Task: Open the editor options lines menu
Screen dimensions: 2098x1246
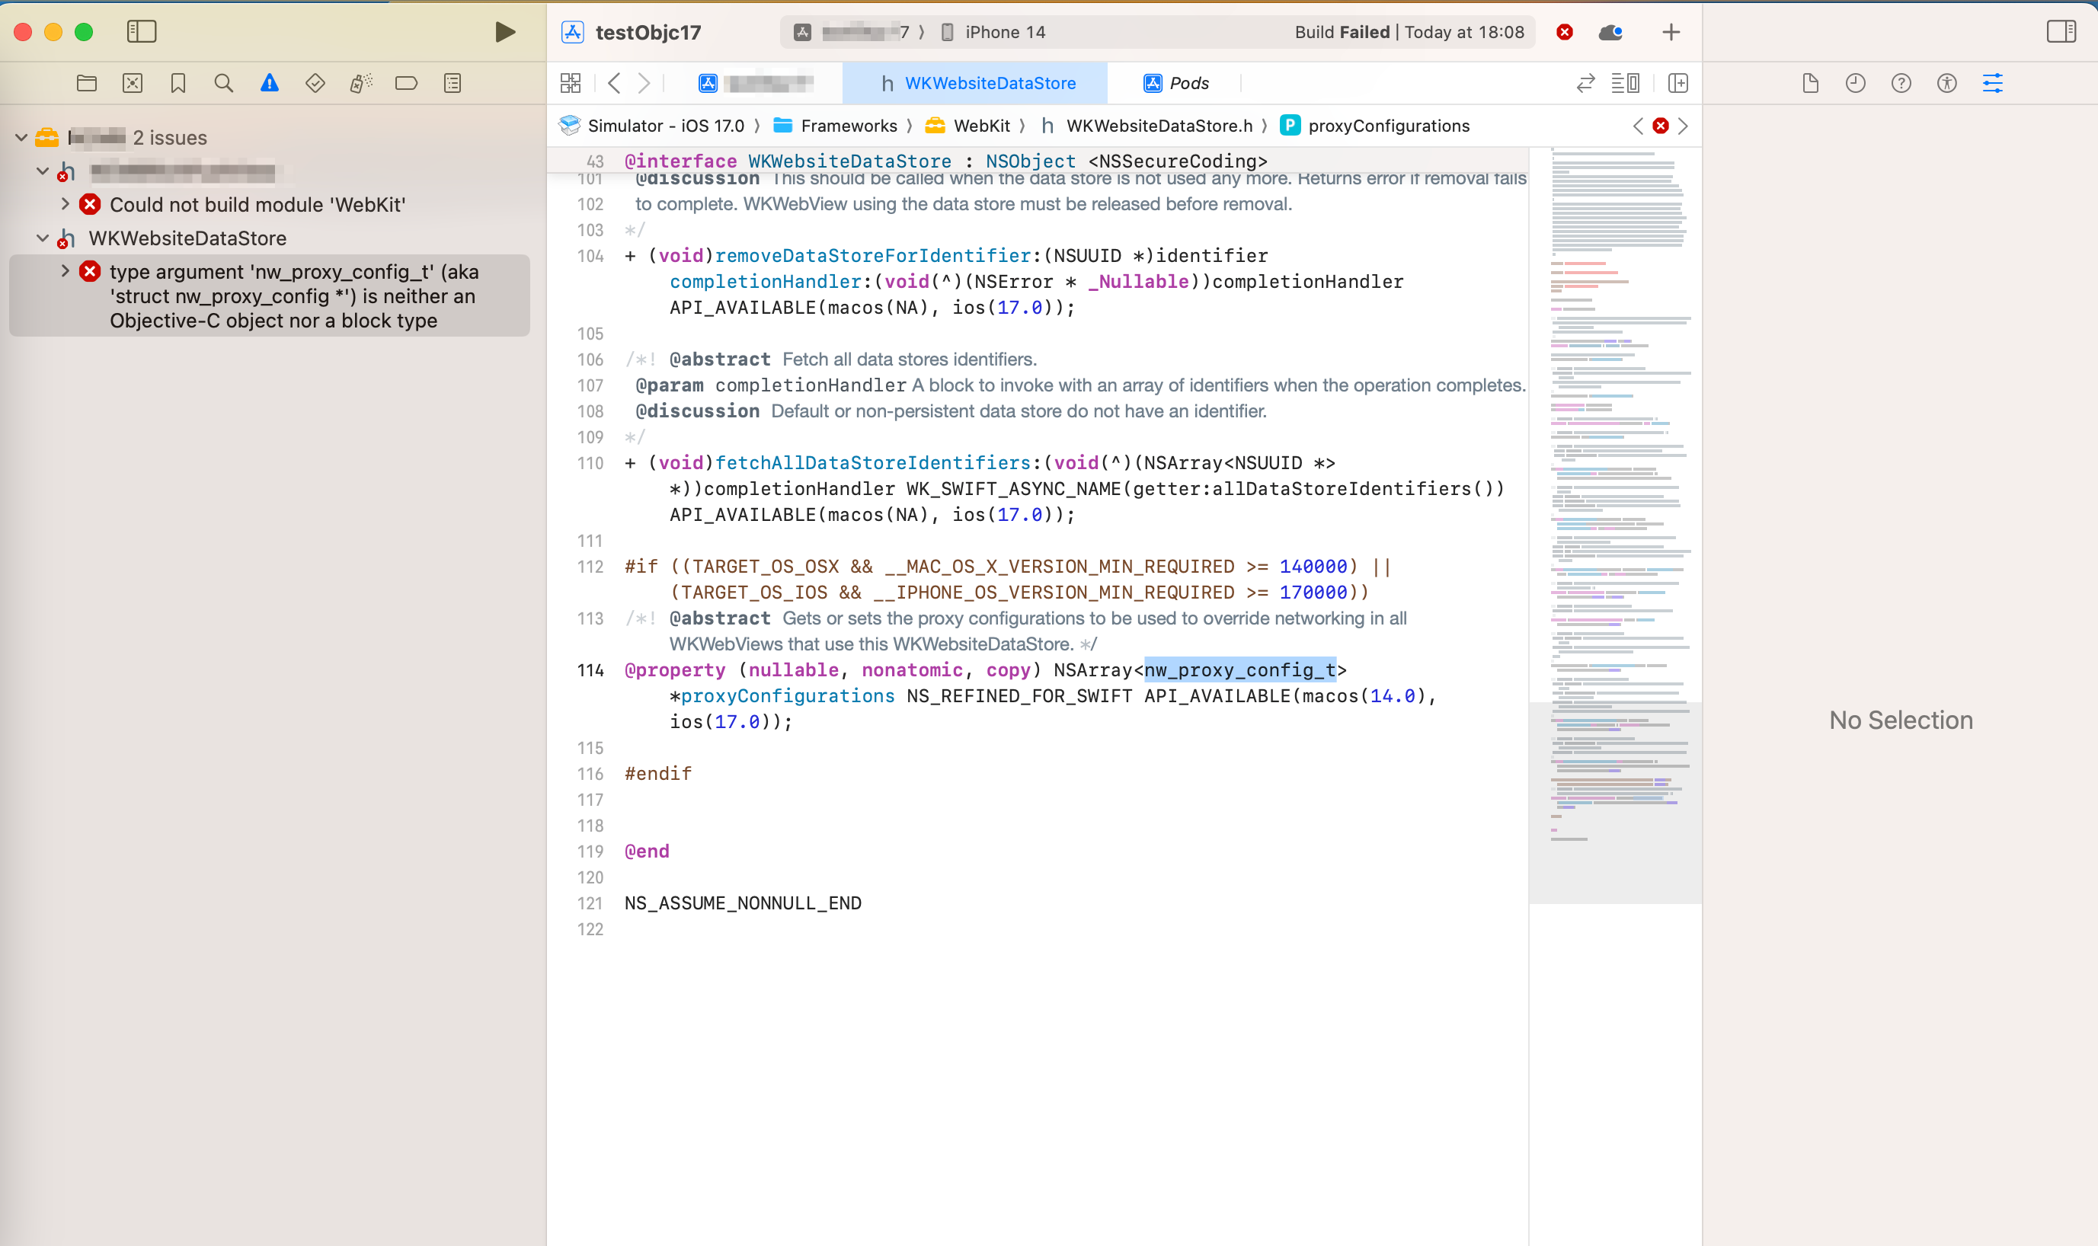Action: [1625, 83]
